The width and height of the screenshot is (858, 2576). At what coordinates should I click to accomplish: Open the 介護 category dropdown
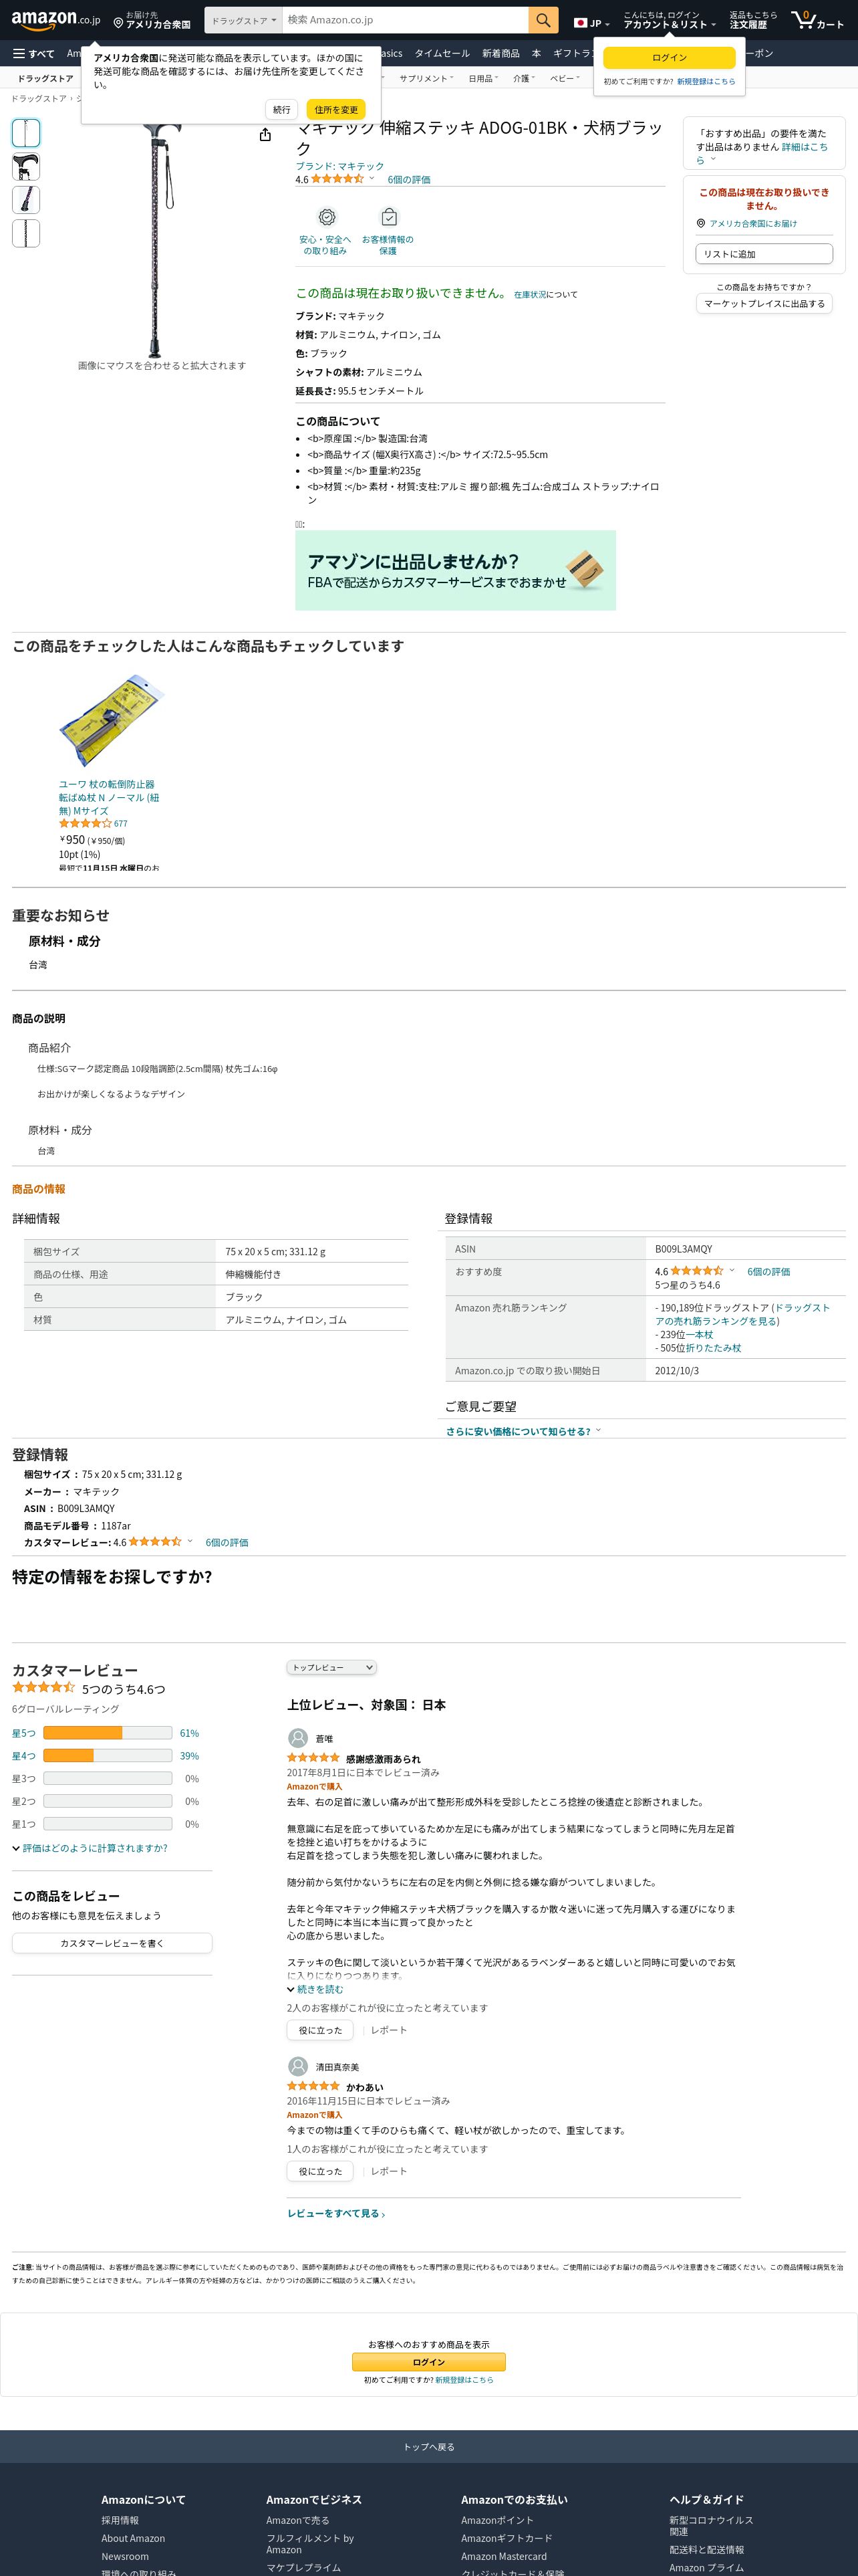tap(525, 78)
